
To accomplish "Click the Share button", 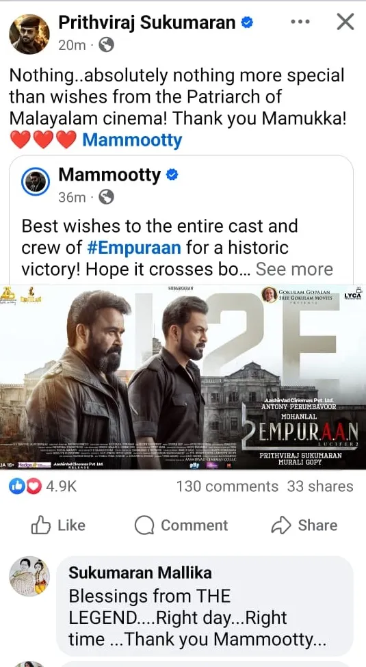I will tap(304, 525).
